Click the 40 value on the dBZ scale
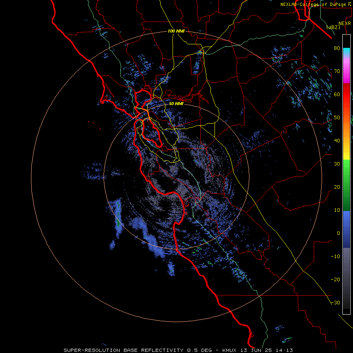353x353 pixels. (337, 141)
